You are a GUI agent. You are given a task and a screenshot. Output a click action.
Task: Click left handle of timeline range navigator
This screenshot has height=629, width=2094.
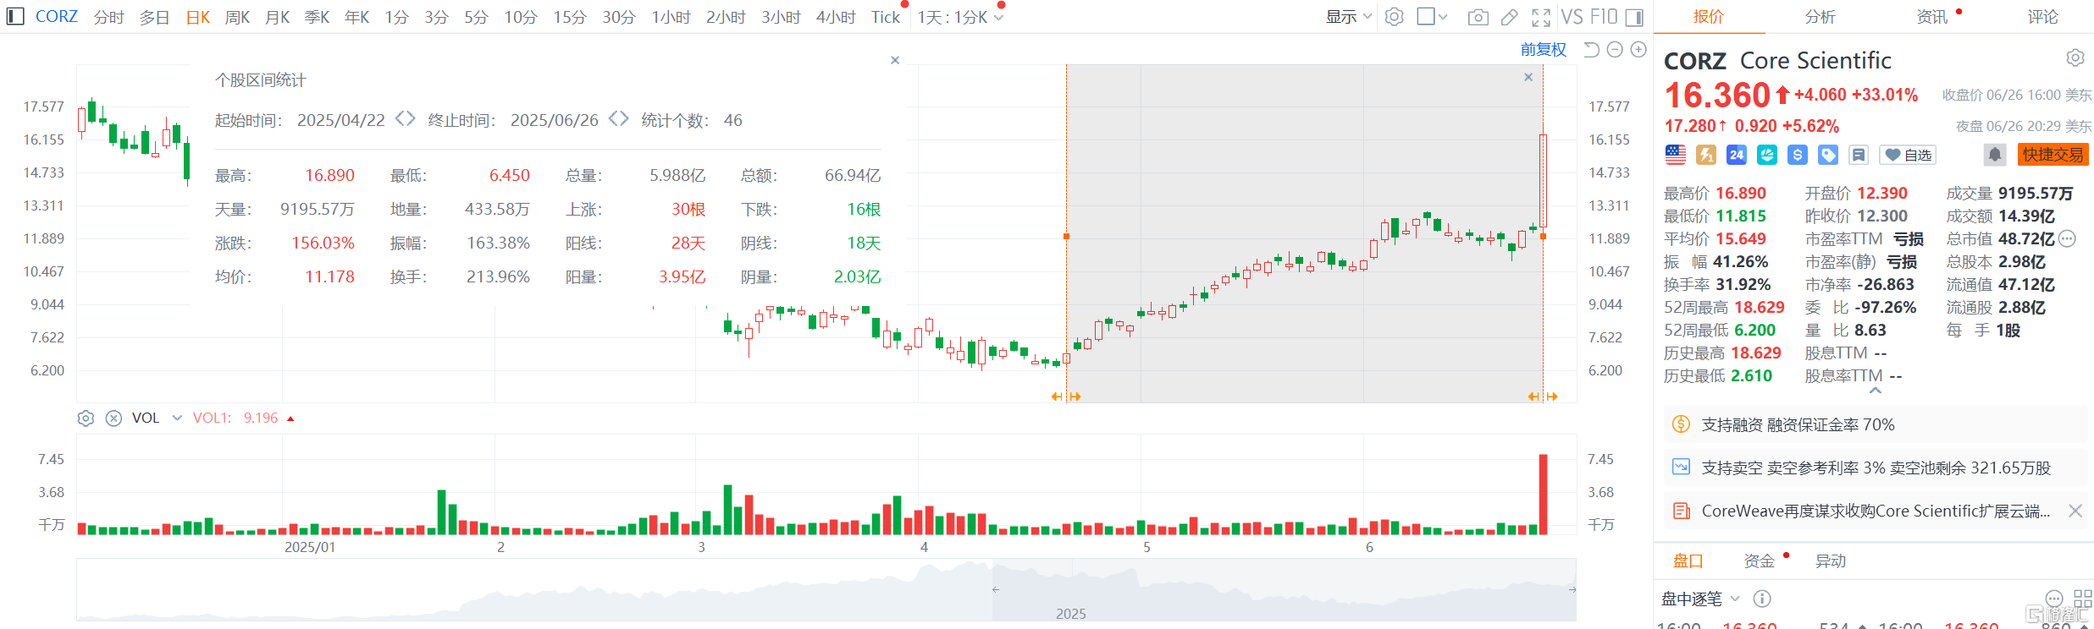click(996, 589)
